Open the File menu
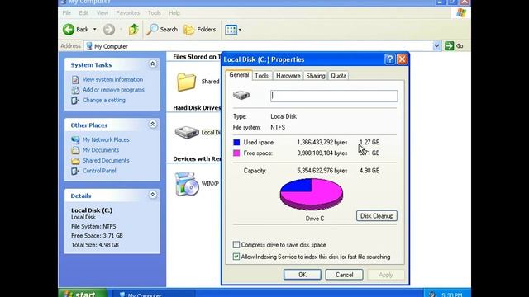Screen dimensions: 529x297 [67, 13]
